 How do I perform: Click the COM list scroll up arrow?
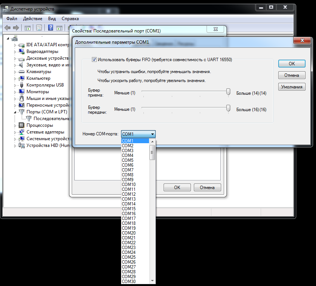point(152,142)
